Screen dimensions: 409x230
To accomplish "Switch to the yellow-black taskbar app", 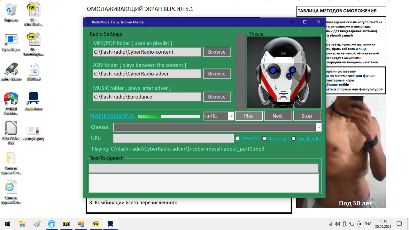I will pyautogui.click(x=66, y=224).
